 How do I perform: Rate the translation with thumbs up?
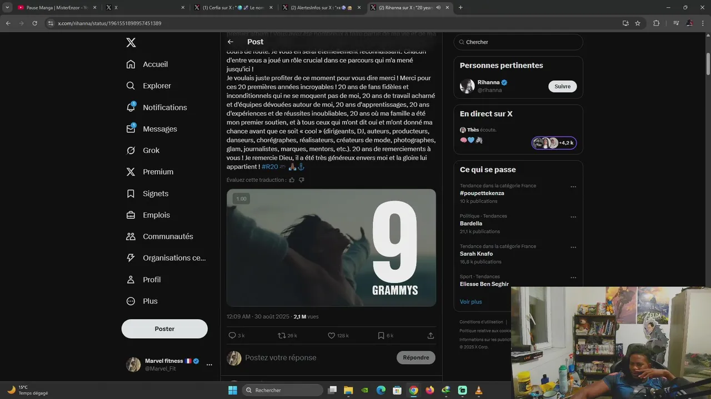(292, 180)
